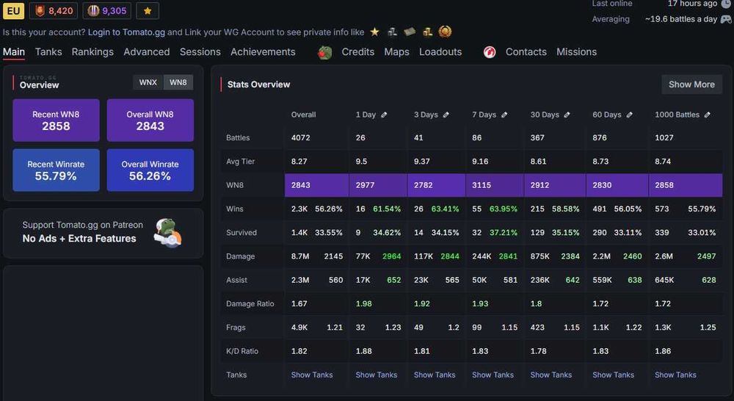
Task: Expand stats with Show More
Action: (691, 84)
